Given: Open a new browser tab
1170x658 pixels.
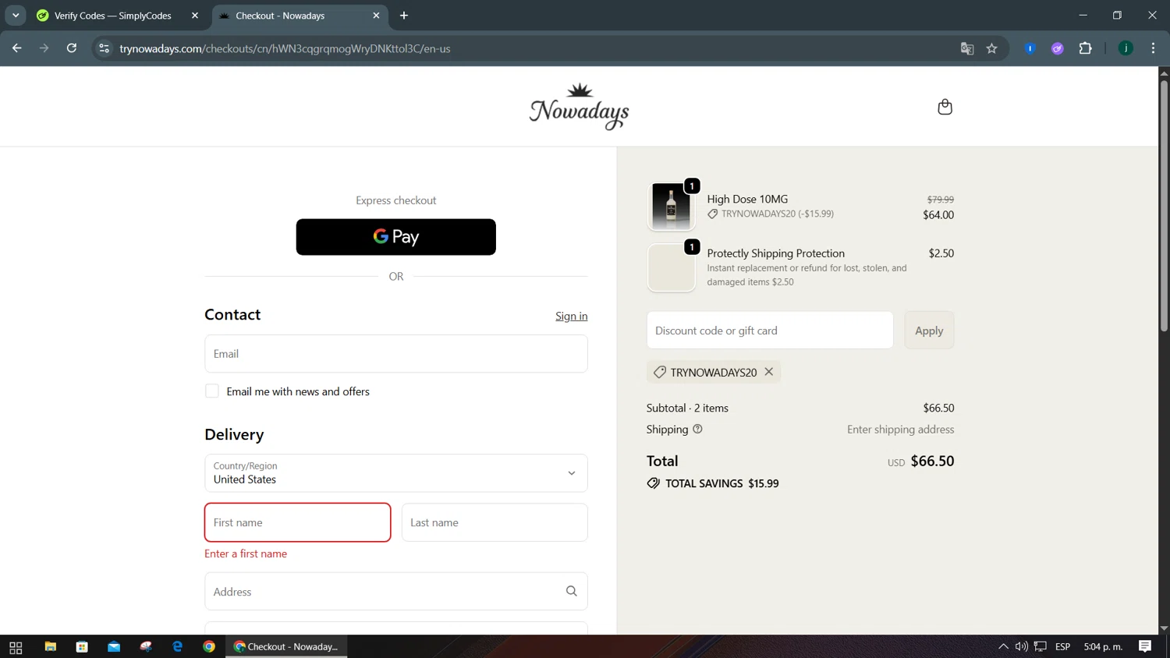Looking at the screenshot, I should pos(404,16).
